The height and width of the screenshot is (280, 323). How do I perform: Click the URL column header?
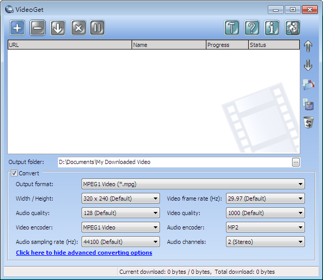click(x=70, y=45)
